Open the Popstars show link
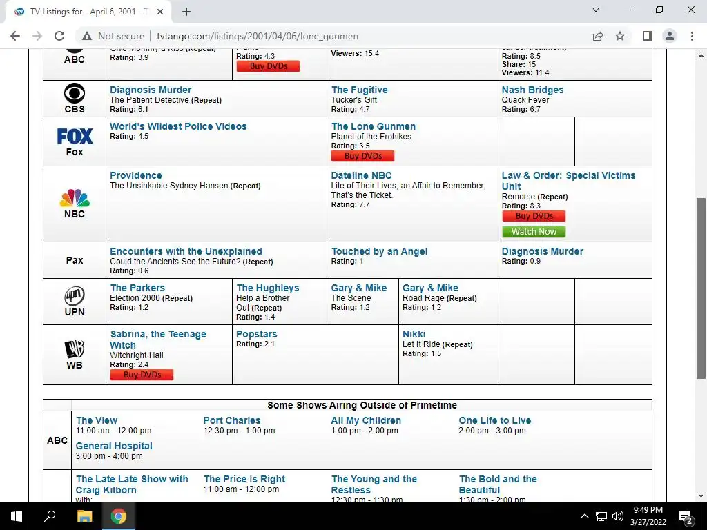707x530 pixels. [257, 335]
